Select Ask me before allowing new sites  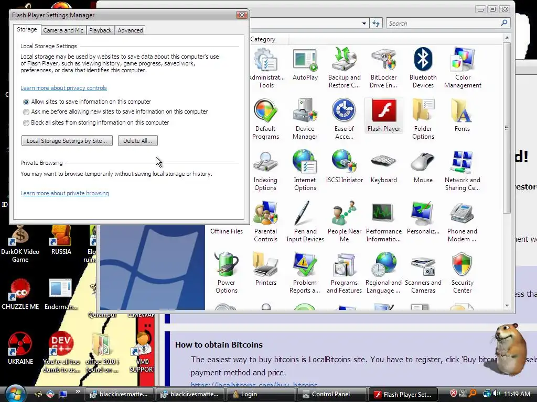click(x=26, y=112)
